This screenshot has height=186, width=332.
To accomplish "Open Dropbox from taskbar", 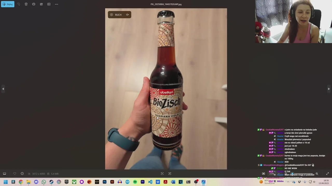I will coord(158,182).
